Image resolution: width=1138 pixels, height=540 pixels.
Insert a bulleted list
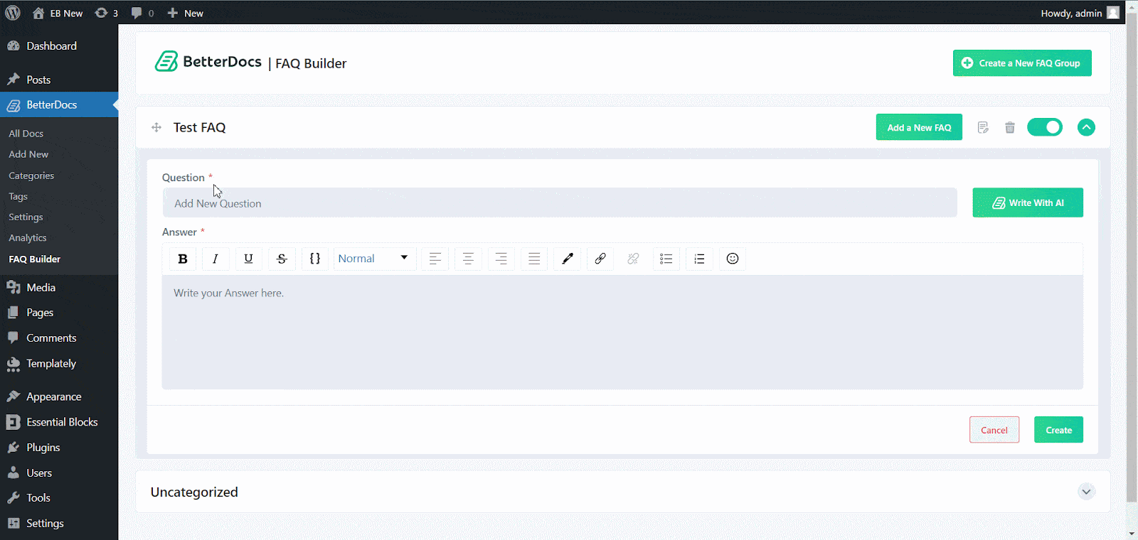tap(666, 259)
